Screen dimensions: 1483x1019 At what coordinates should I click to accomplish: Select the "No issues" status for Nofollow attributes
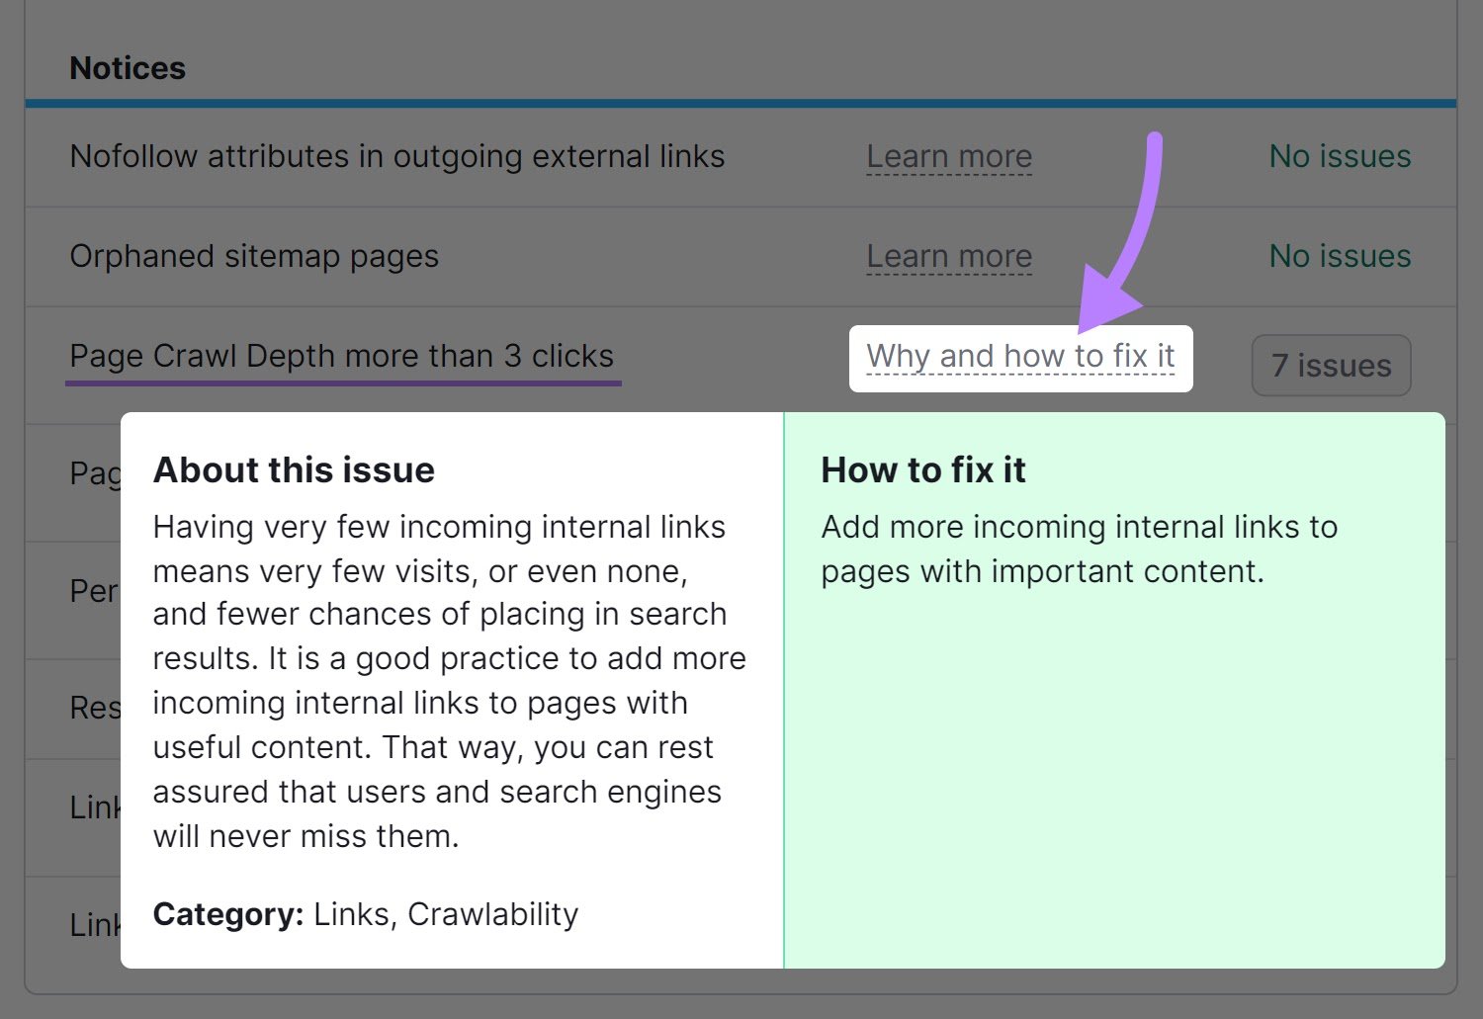[x=1339, y=156]
